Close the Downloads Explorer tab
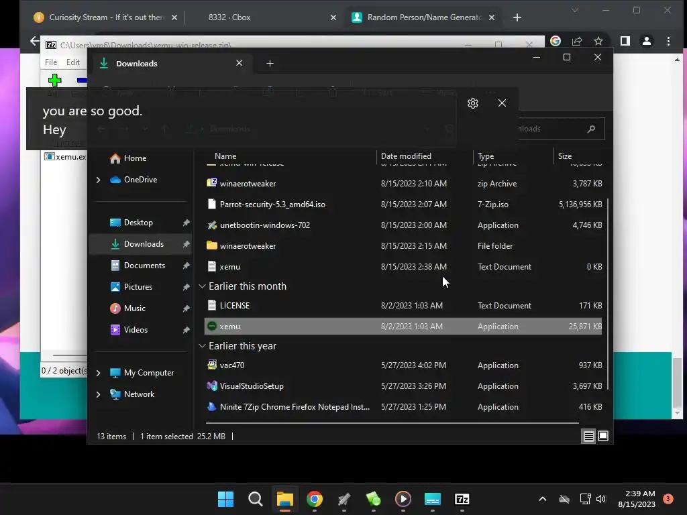The height and width of the screenshot is (515, 687). point(240,63)
